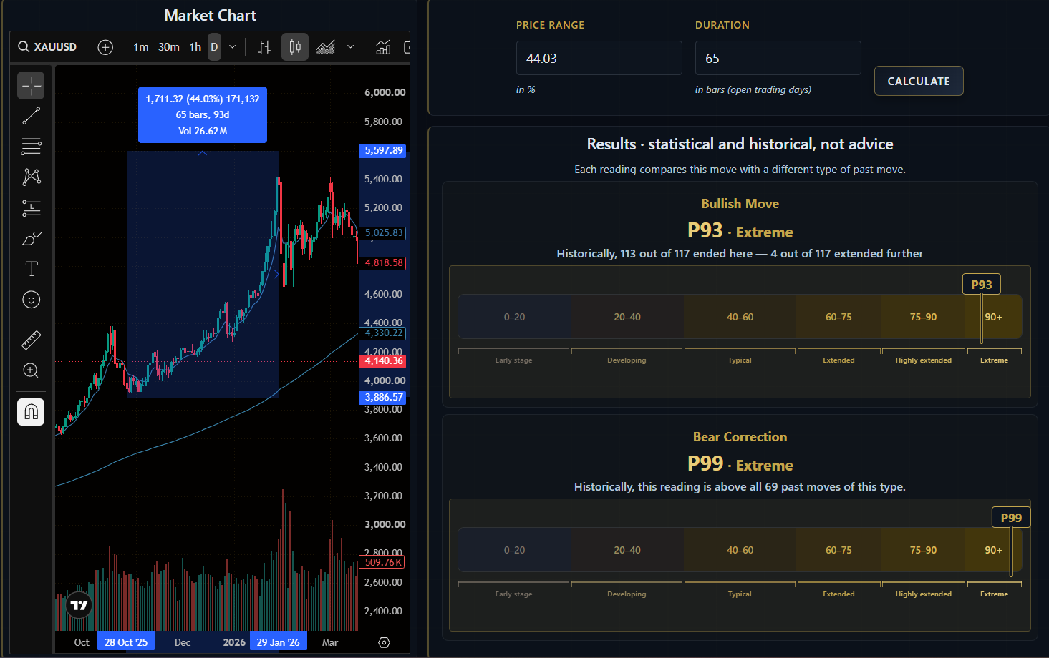This screenshot has height=658, width=1049.
Task: Click the TradingView logo on the chart
Action: 79,606
